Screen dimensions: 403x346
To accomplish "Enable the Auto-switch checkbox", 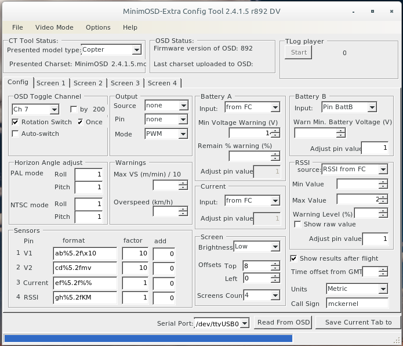I will 16,134.
